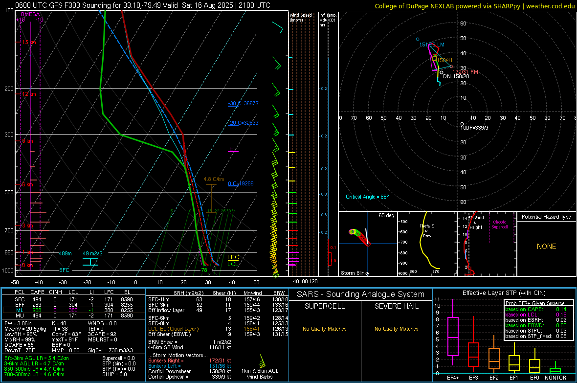Click the Corfidi downshear circle marker
Image resolution: width=577 pixels, height=383 pixels.
click(441, 72)
